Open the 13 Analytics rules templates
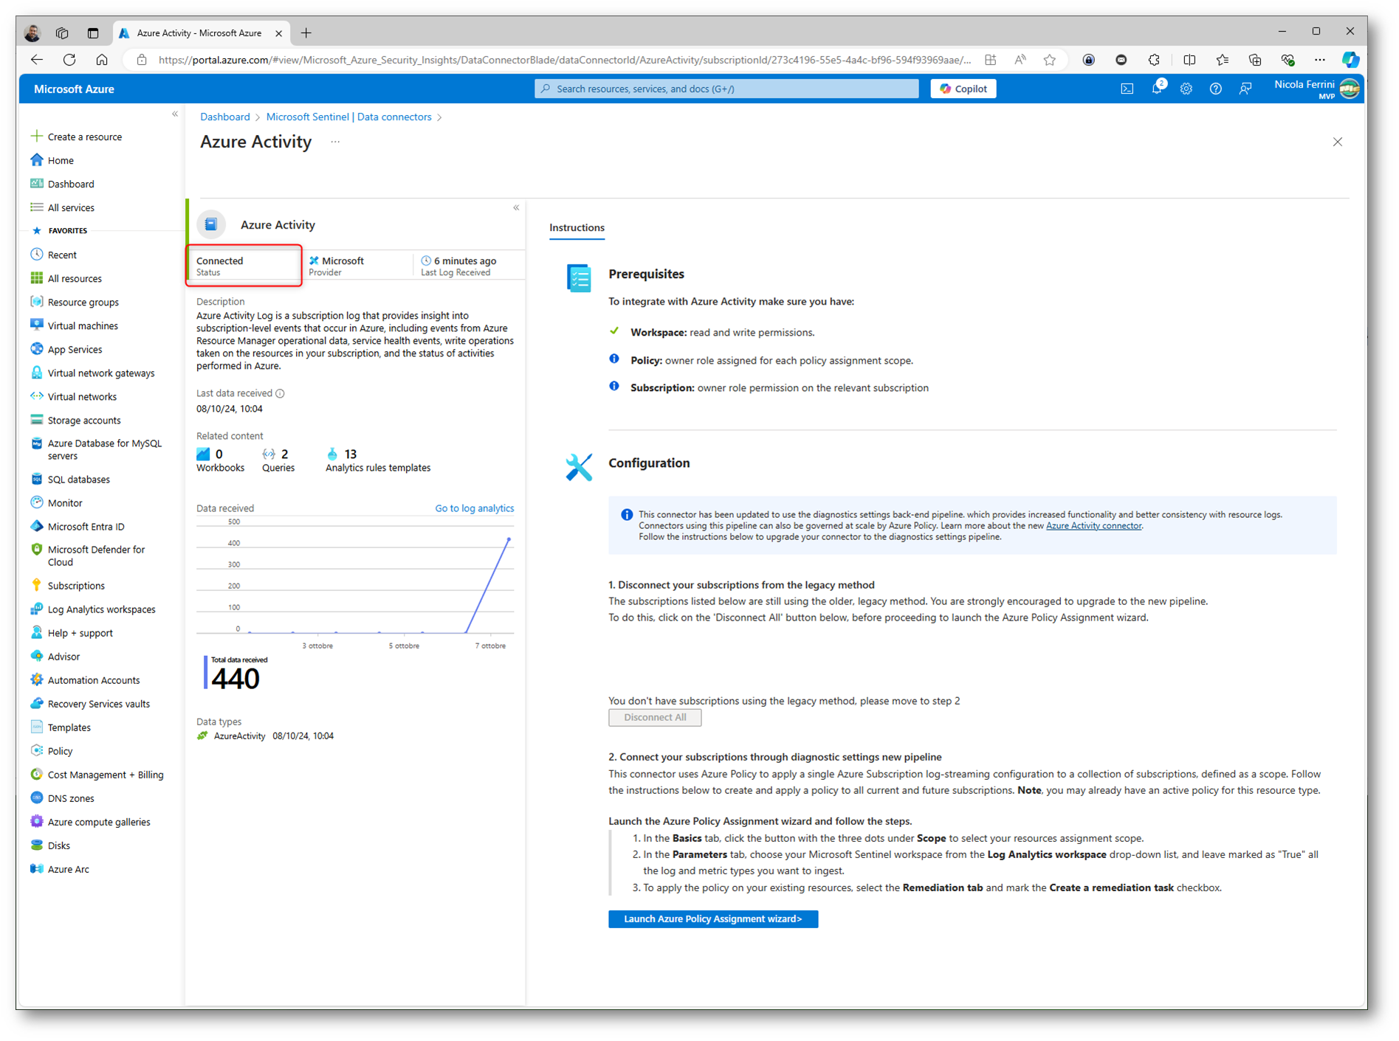 point(377,460)
